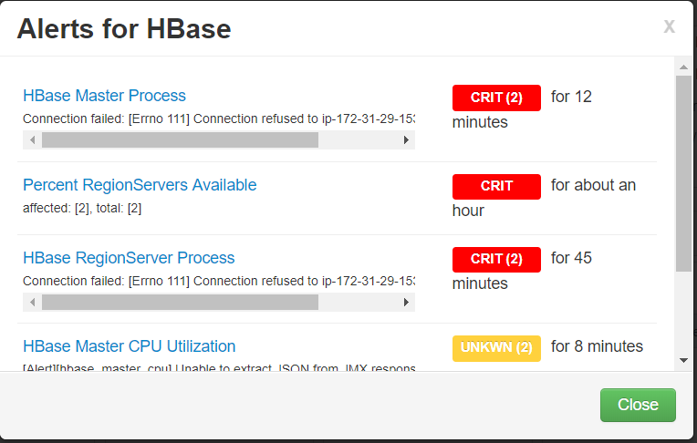Open Percent RegionServers Available alert

(x=140, y=185)
